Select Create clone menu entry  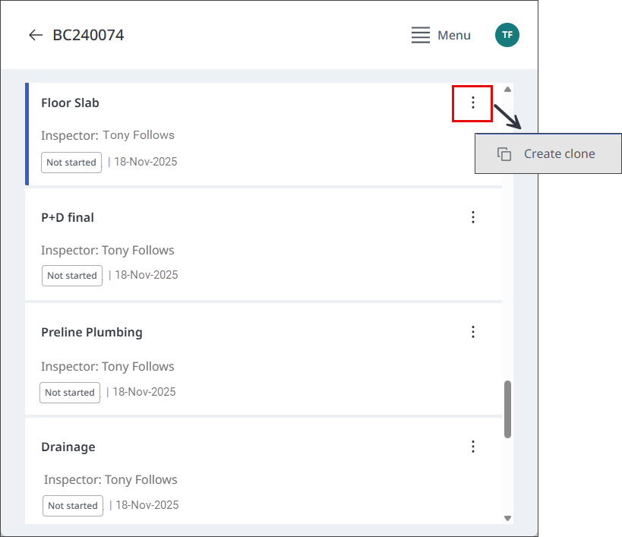[x=548, y=154]
